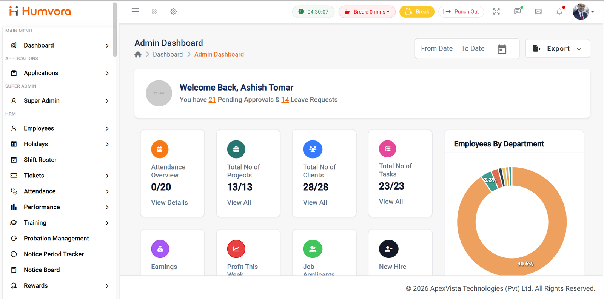Expand the Dashboard menu chevron
Screen dimensions: 604x299
pos(107,46)
